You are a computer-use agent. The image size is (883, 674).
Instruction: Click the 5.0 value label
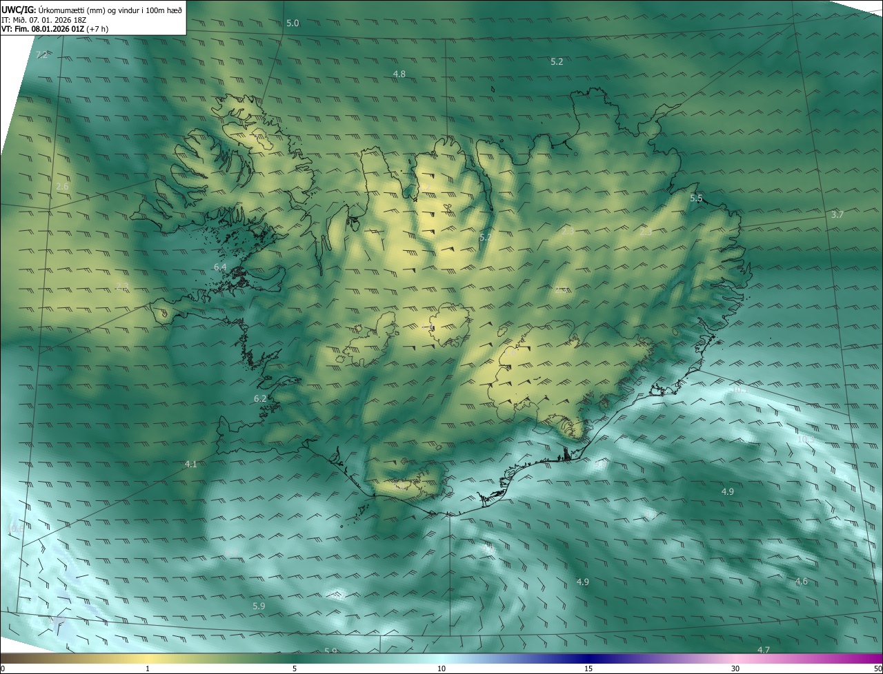[x=292, y=23]
